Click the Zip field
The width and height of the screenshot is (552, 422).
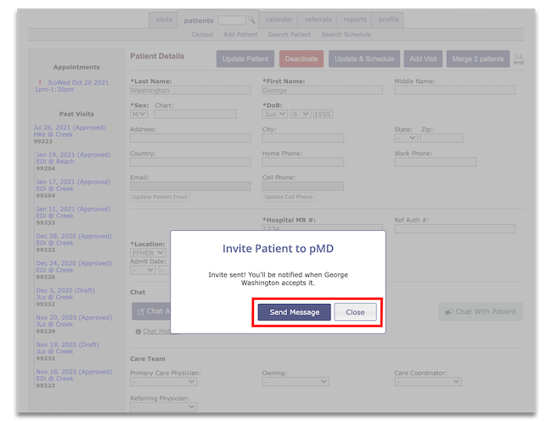click(441, 138)
